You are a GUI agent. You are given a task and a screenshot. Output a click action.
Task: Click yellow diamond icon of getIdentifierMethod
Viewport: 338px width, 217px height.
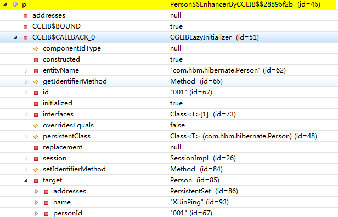36,82
